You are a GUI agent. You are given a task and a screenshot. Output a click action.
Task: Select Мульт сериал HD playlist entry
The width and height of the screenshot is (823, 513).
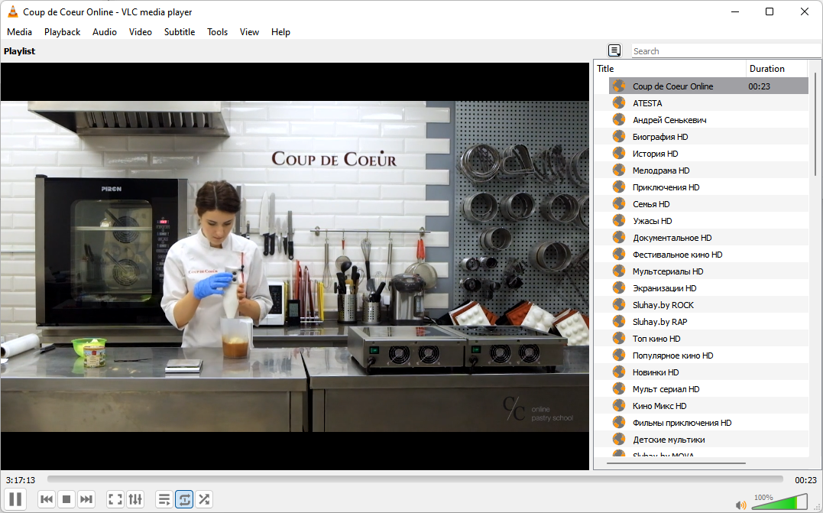[x=708, y=388]
